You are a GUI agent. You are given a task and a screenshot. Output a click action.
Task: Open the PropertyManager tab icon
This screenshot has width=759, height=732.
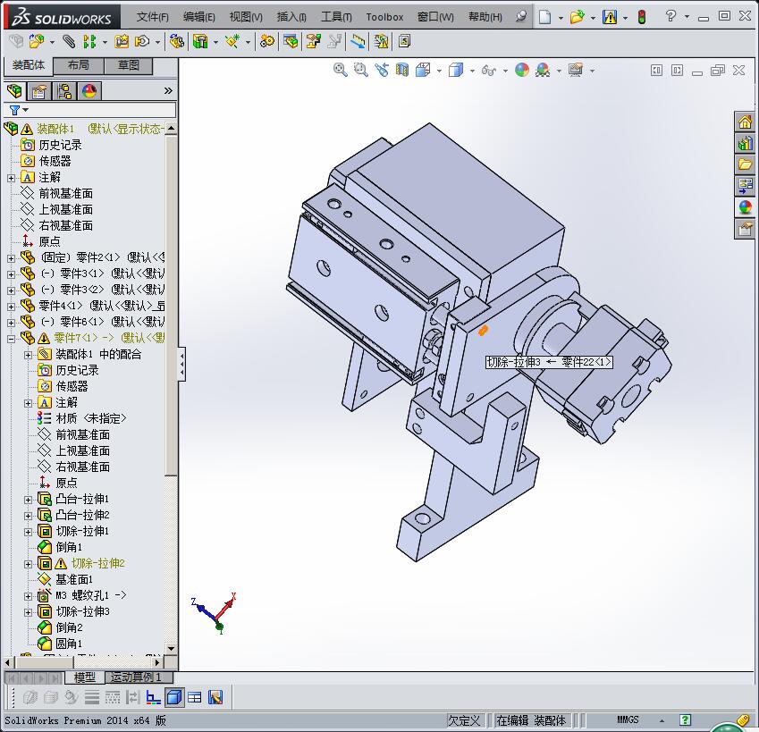pyautogui.click(x=39, y=91)
